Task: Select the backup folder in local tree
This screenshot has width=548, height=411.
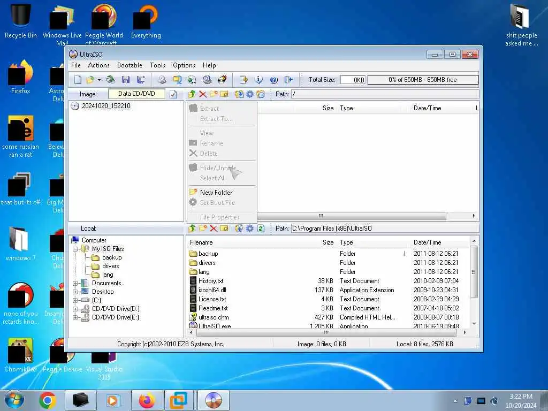Action: point(112,257)
